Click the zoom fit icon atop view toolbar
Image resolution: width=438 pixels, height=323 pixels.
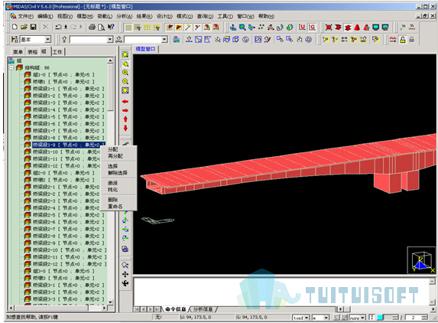coord(125,54)
